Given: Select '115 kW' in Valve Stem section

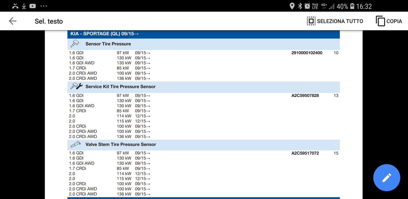Looking at the screenshot, I should (x=124, y=179).
